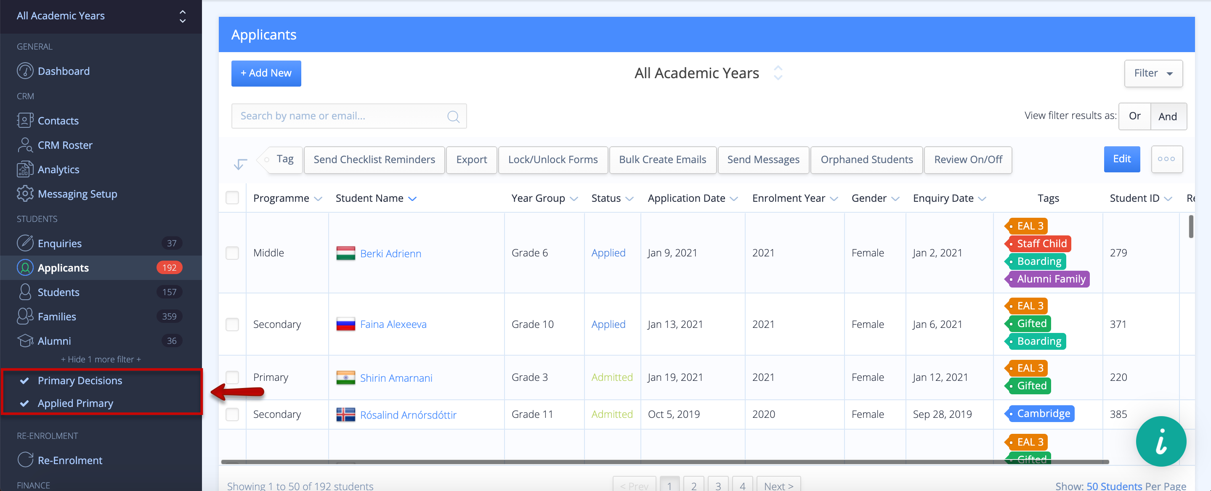
Task: Click the three-dots more options button
Action: [x=1166, y=159]
